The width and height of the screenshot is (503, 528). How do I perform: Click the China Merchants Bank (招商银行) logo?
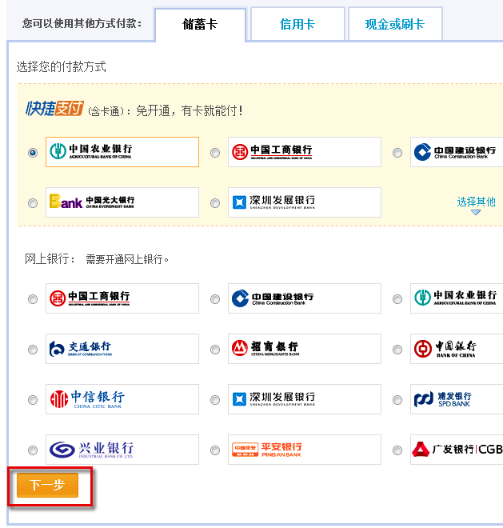304,349
